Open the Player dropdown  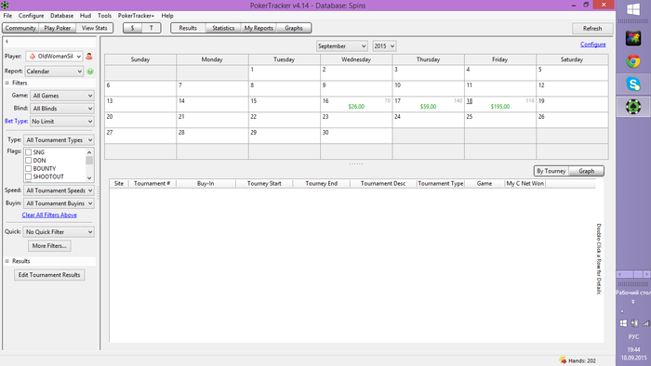[x=54, y=57]
